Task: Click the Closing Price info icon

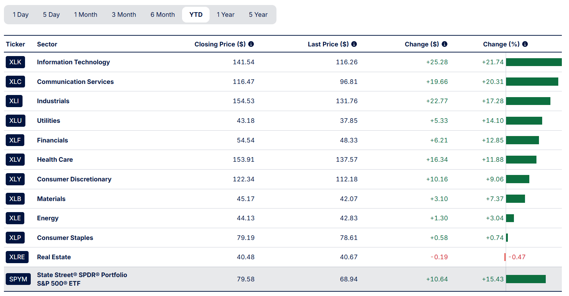Action: click(x=251, y=44)
